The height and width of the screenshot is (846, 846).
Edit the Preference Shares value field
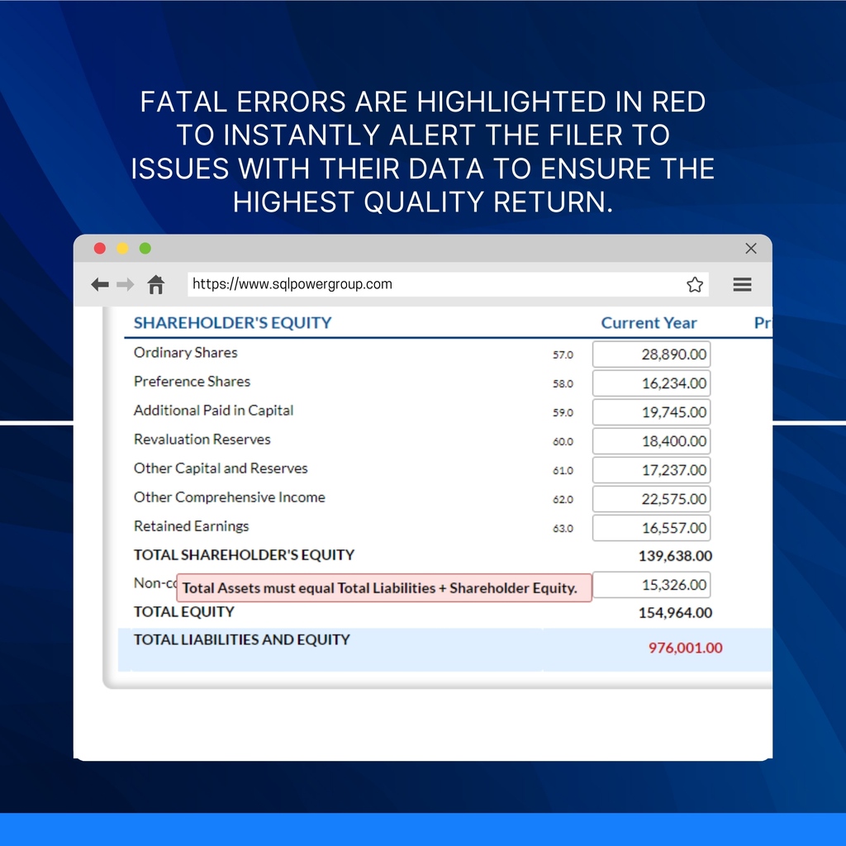[651, 383]
